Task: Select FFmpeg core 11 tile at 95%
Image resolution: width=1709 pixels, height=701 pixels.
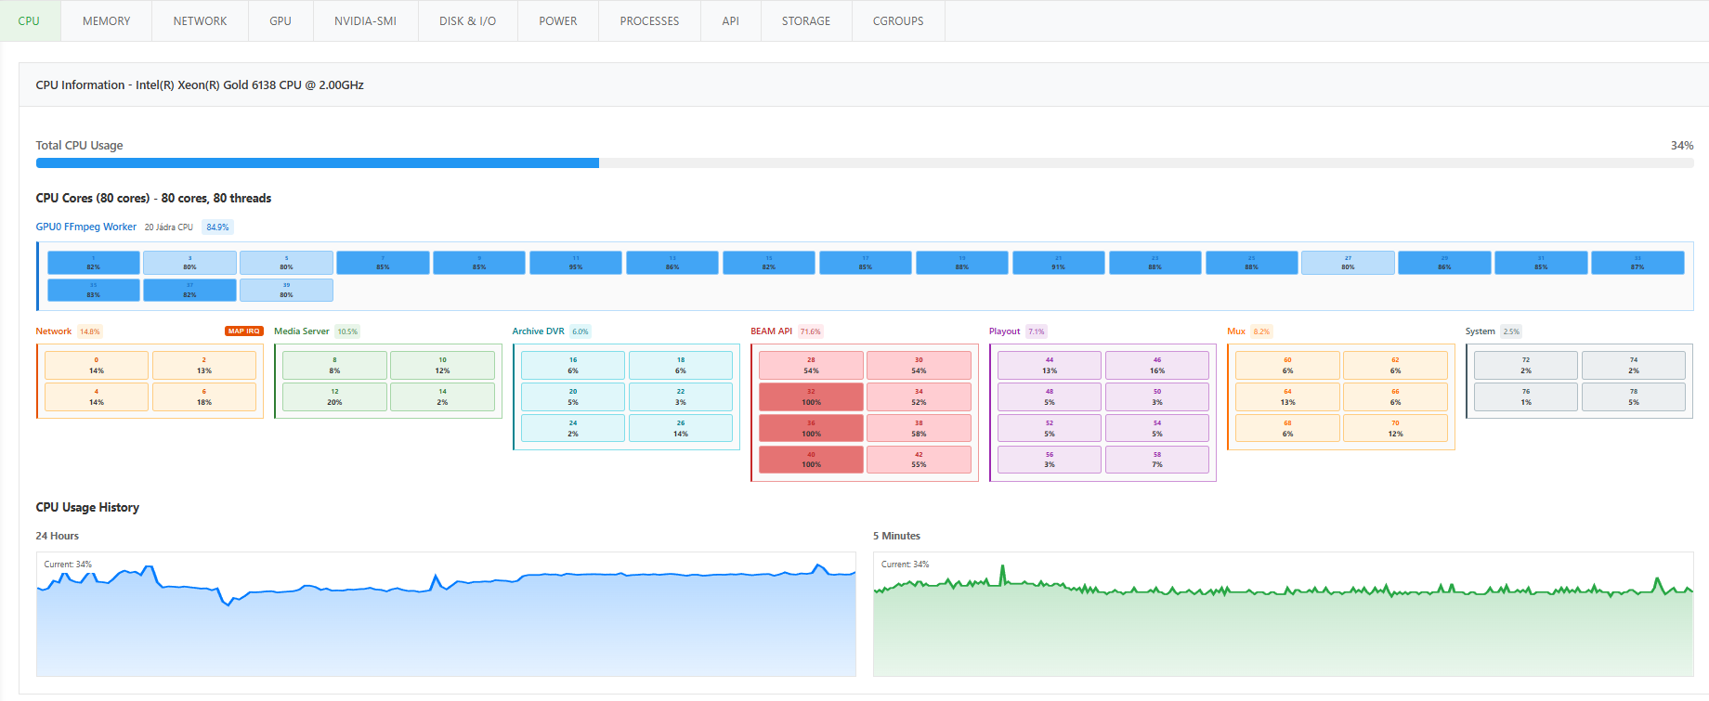Action: [576, 263]
